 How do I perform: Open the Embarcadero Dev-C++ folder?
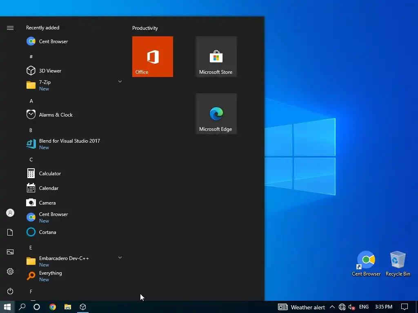pyautogui.click(x=74, y=261)
